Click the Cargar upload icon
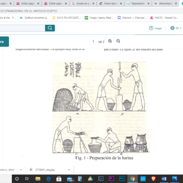This screenshot has height=183, width=183. [x=151, y=28]
